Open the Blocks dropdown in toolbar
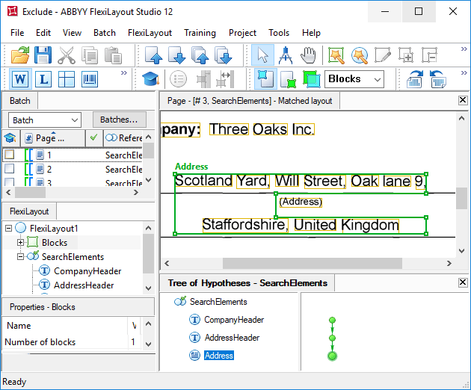 tap(354, 79)
